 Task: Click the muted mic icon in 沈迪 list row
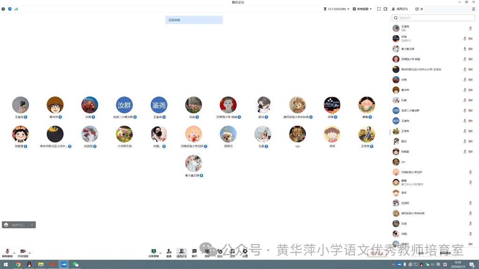click(x=471, y=224)
